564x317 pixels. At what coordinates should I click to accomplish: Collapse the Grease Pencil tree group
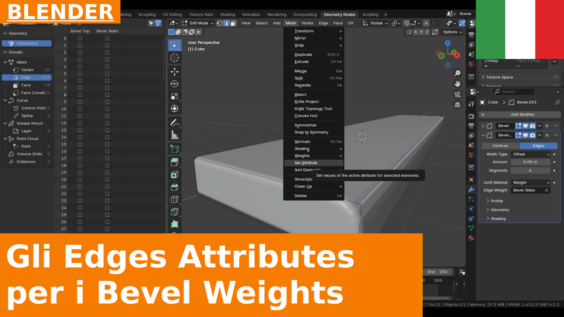pos(5,123)
